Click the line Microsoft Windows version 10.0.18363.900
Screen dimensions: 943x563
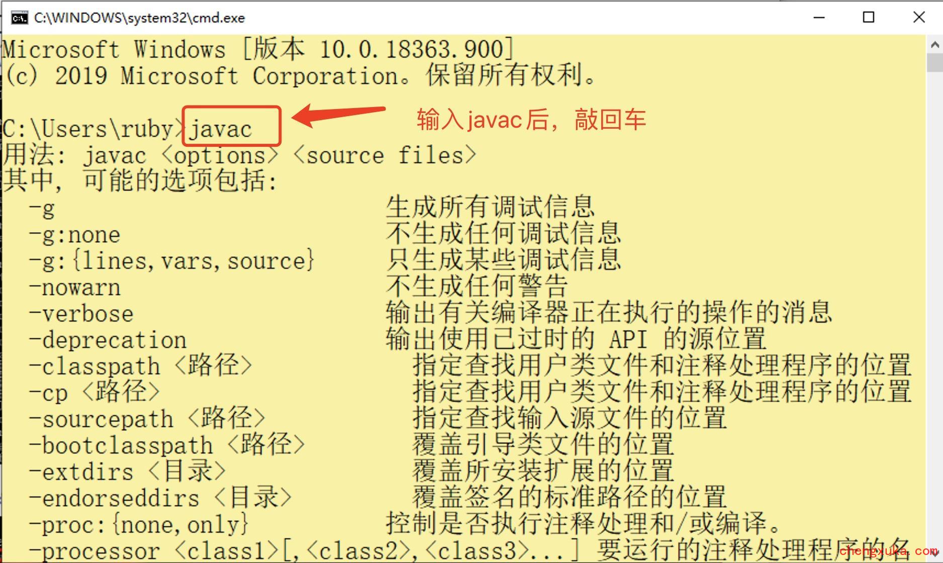(258, 49)
